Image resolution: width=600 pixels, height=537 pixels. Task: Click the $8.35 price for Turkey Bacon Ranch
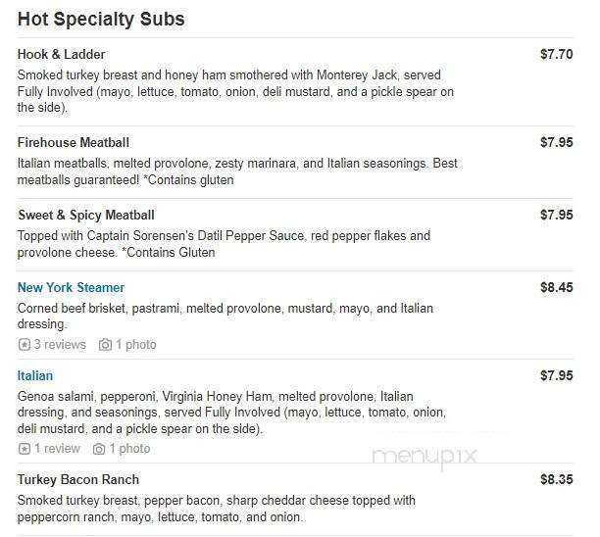(556, 480)
